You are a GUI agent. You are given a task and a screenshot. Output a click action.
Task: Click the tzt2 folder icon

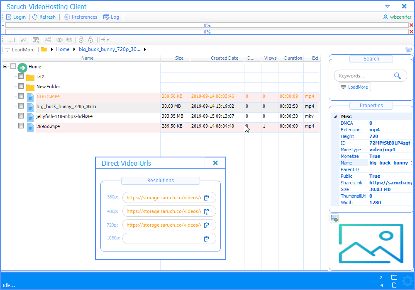click(x=30, y=77)
